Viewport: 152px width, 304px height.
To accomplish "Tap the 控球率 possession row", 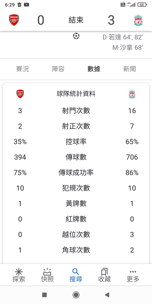I will 76,142.
